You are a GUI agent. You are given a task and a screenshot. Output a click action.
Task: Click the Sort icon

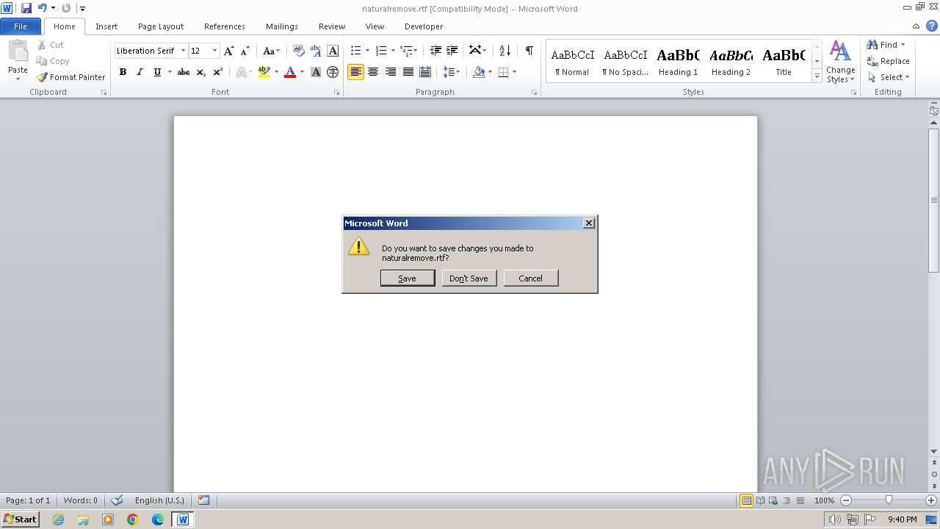505,51
